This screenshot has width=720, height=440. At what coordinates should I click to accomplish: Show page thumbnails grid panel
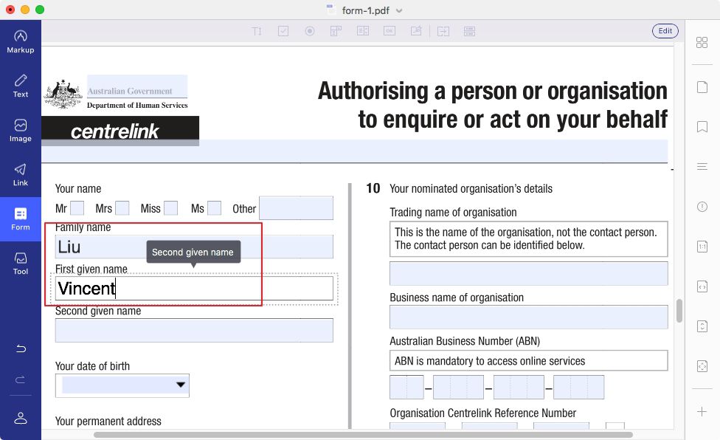tap(702, 43)
